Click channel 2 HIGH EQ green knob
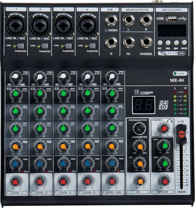 tap(40, 93)
